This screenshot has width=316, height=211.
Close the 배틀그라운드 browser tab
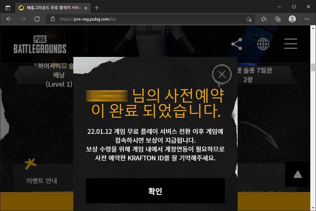coord(86,8)
